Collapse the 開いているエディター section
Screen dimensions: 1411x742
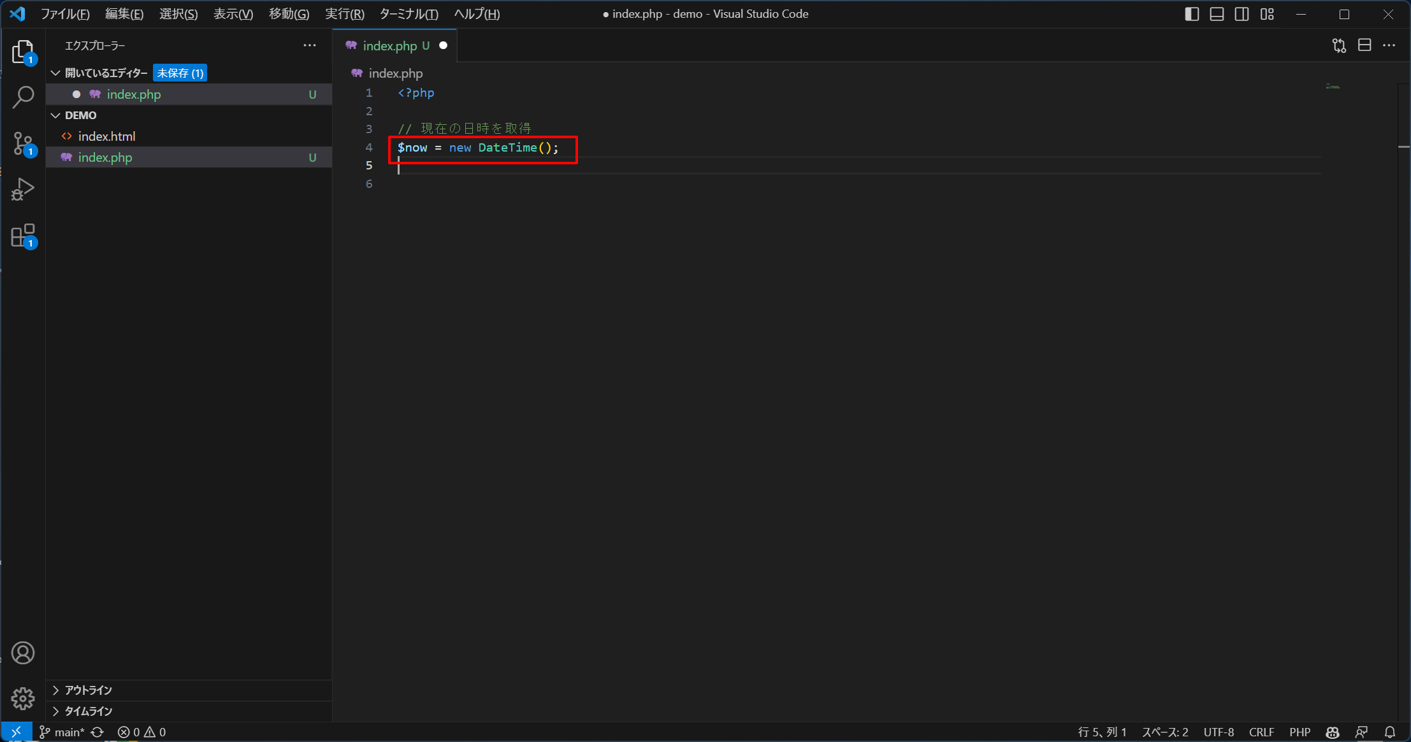click(106, 73)
